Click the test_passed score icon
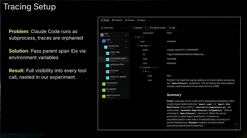Viewport: 247px width, 138px height. [x=104, y=84]
